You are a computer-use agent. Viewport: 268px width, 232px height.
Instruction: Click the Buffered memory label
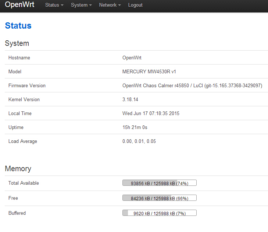(x=17, y=213)
